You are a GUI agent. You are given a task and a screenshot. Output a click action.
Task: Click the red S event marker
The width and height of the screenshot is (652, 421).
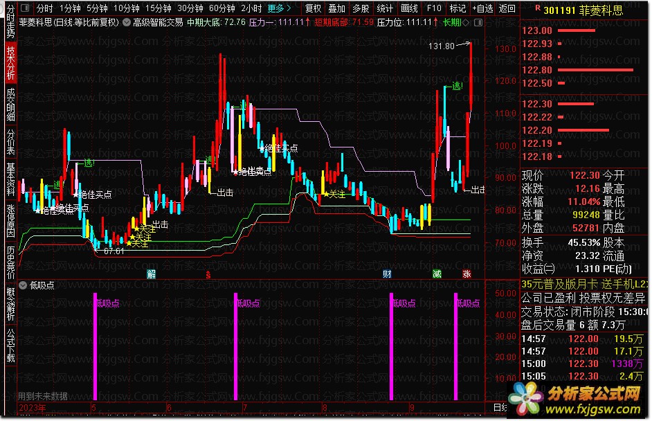[208, 275]
